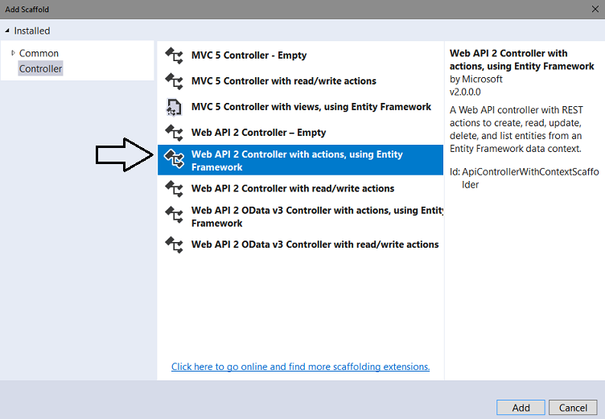Click the details pane scaffold title
The width and height of the screenshot is (605, 419).
[x=521, y=60]
